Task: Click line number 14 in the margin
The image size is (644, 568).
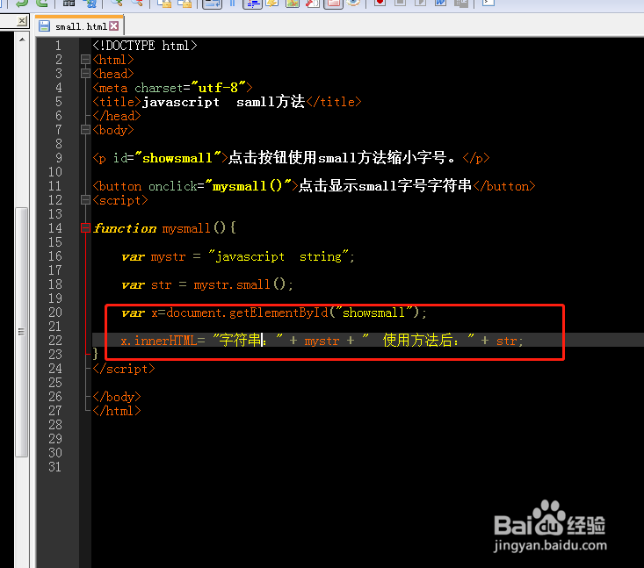Action: [x=55, y=228]
